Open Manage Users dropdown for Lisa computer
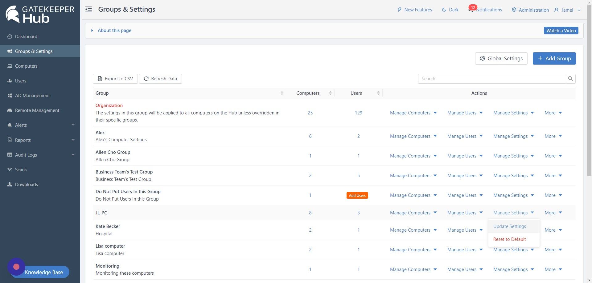Viewport: 592px width, 283px height. click(465, 250)
